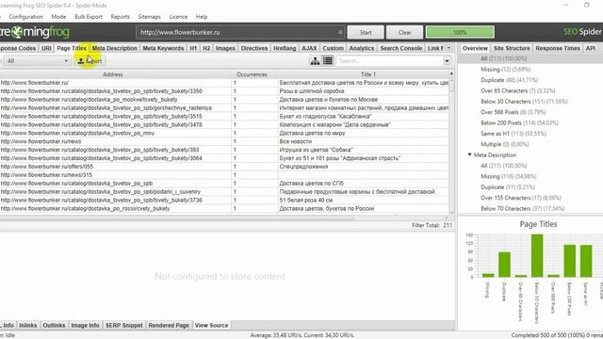The image size is (603, 339).
Task: Open the Inlinks bottom tab
Action: tap(28, 325)
